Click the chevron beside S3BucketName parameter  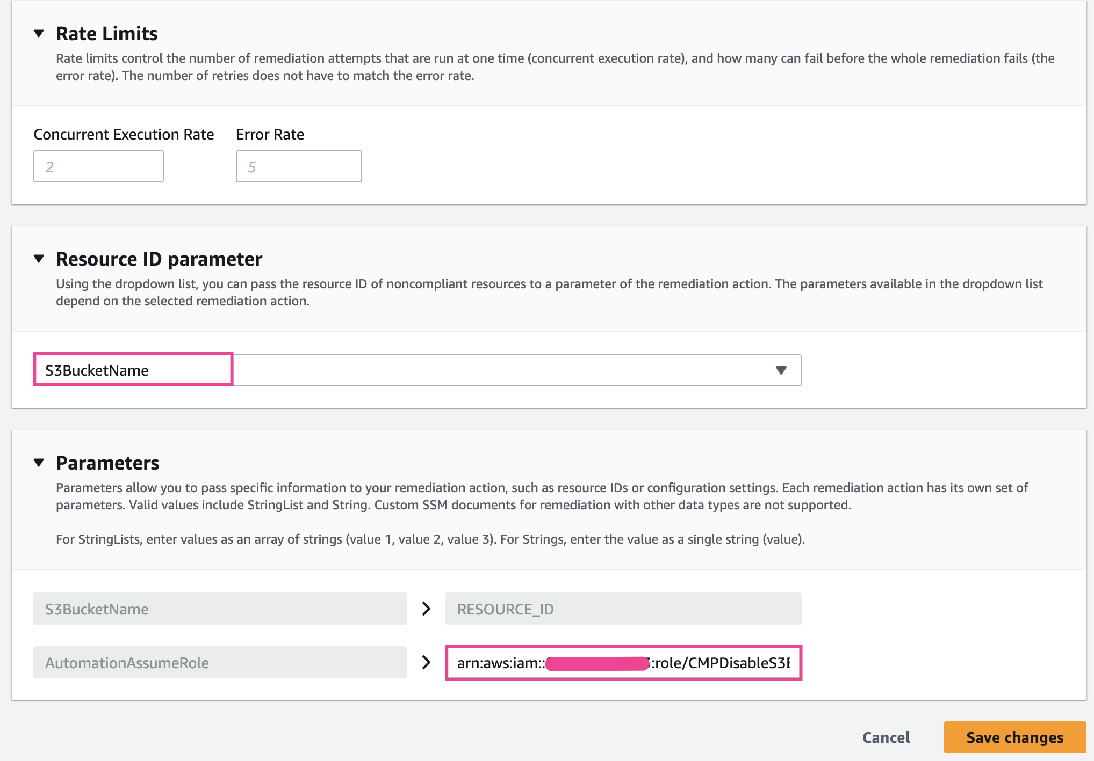coord(426,609)
